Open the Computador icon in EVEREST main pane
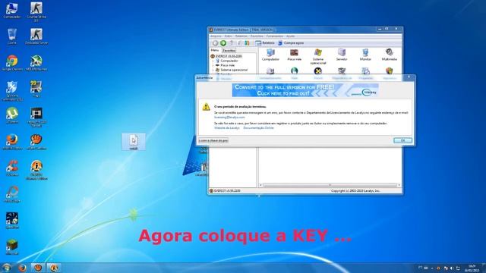The height and width of the screenshot is (273, 486). coord(270,55)
